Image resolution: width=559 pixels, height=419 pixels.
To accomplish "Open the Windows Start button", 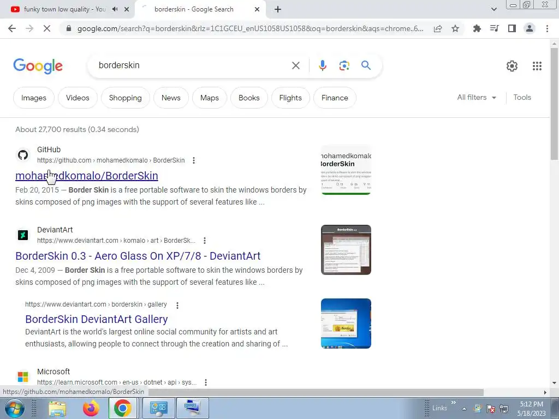I will [x=15, y=408].
